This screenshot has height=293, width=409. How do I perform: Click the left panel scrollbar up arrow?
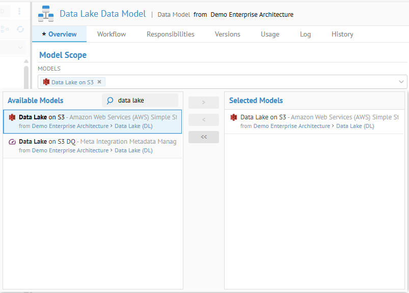tap(26, 61)
